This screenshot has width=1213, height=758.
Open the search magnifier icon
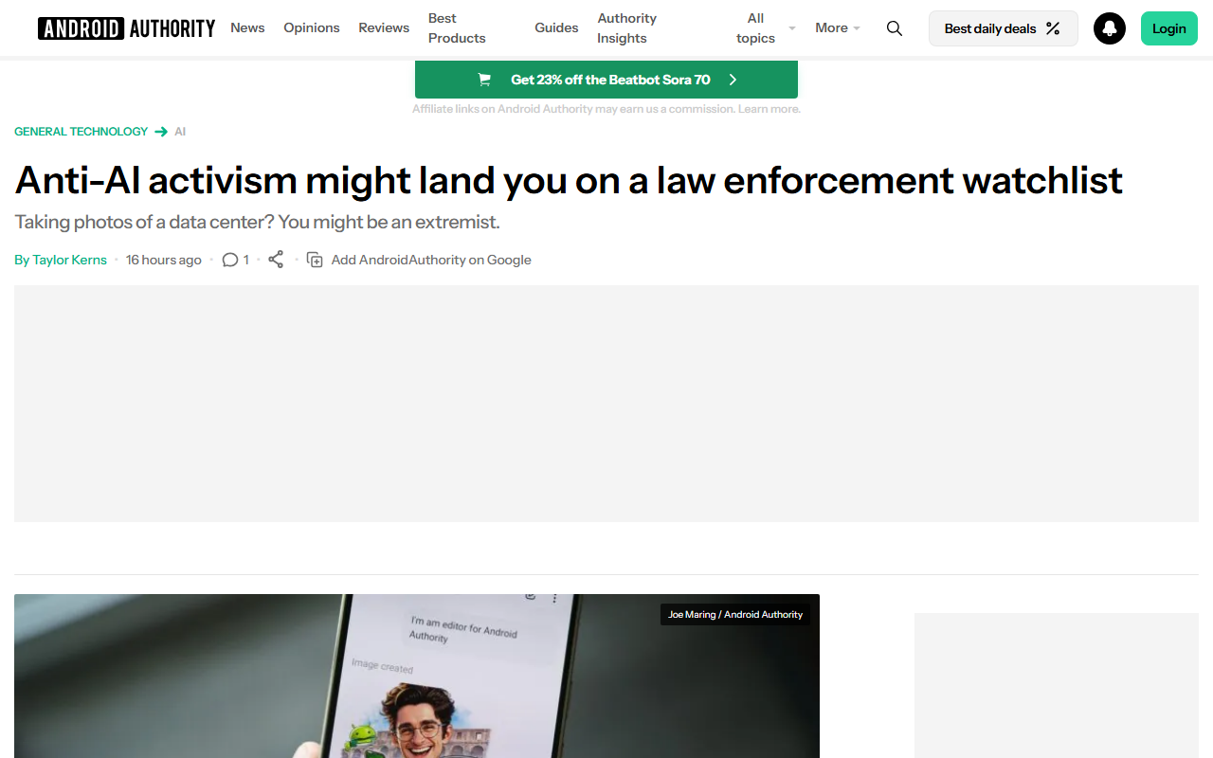coord(895,28)
